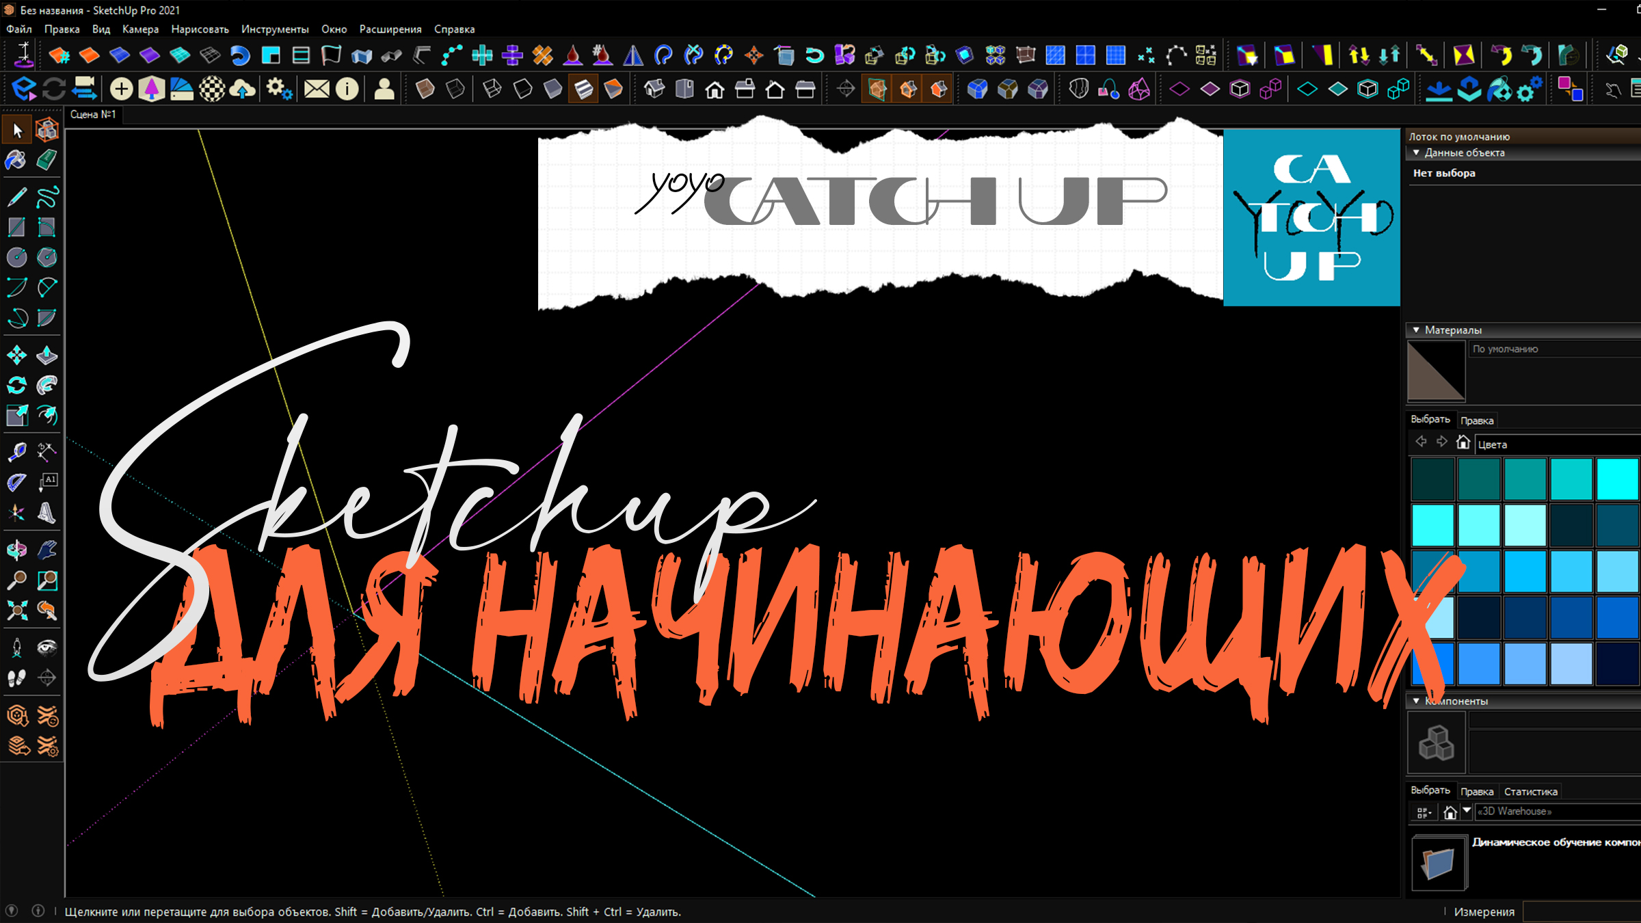Viewport: 1641px width, 923px height.
Task: Select the Zoom Extents tool
Action: tap(16, 611)
